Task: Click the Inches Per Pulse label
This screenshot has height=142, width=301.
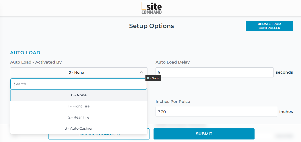Action: (x=173, y=101)
